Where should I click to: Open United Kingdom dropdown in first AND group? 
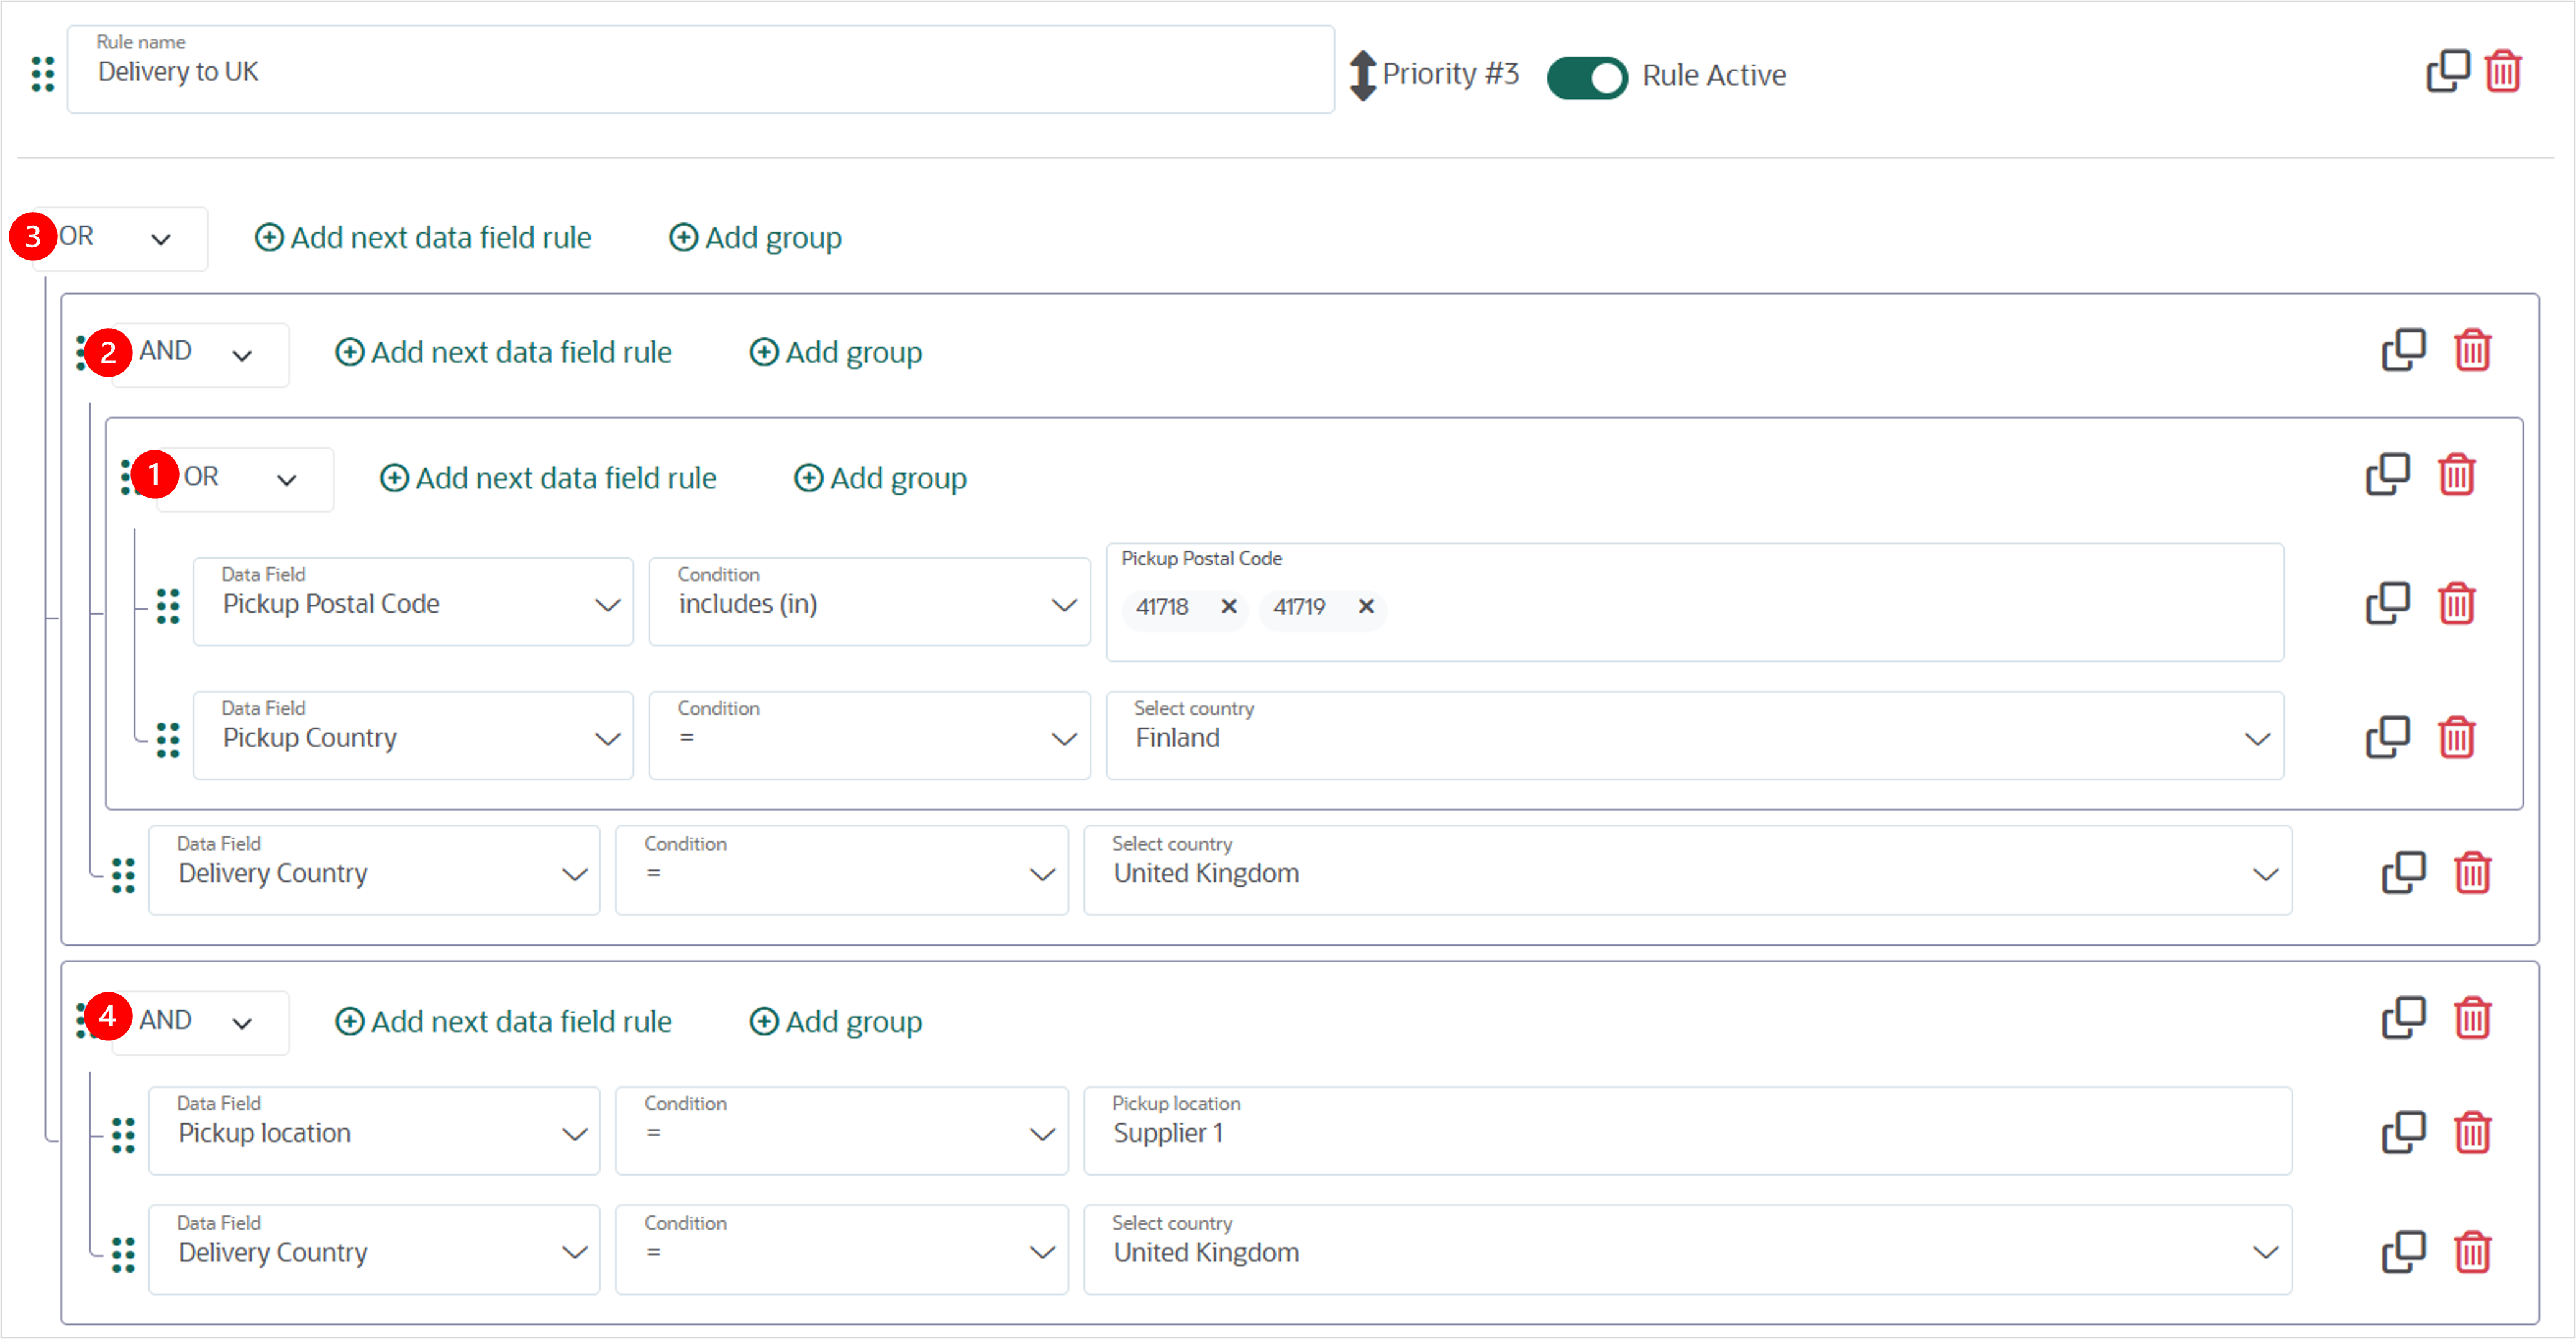click(x=1688, y=871)
